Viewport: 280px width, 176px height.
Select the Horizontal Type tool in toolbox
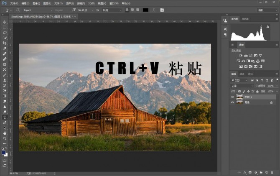pyautogui.click(x=5, y=117)
